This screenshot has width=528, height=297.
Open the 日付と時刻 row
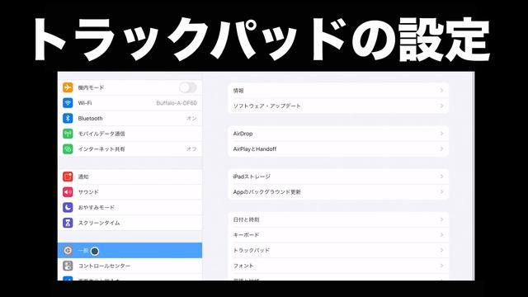(338, 219)
